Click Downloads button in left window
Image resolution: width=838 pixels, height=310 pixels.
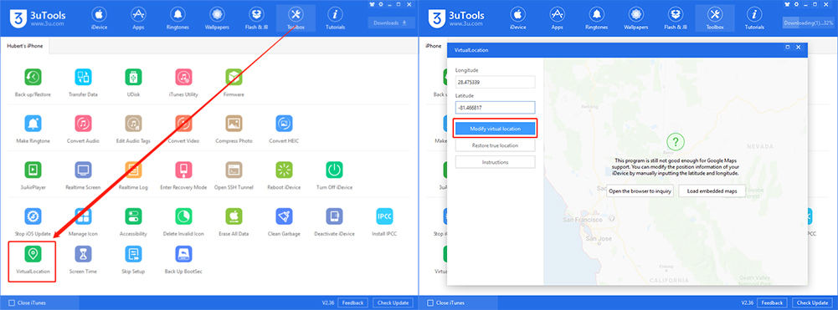click(x=391, y=23)
